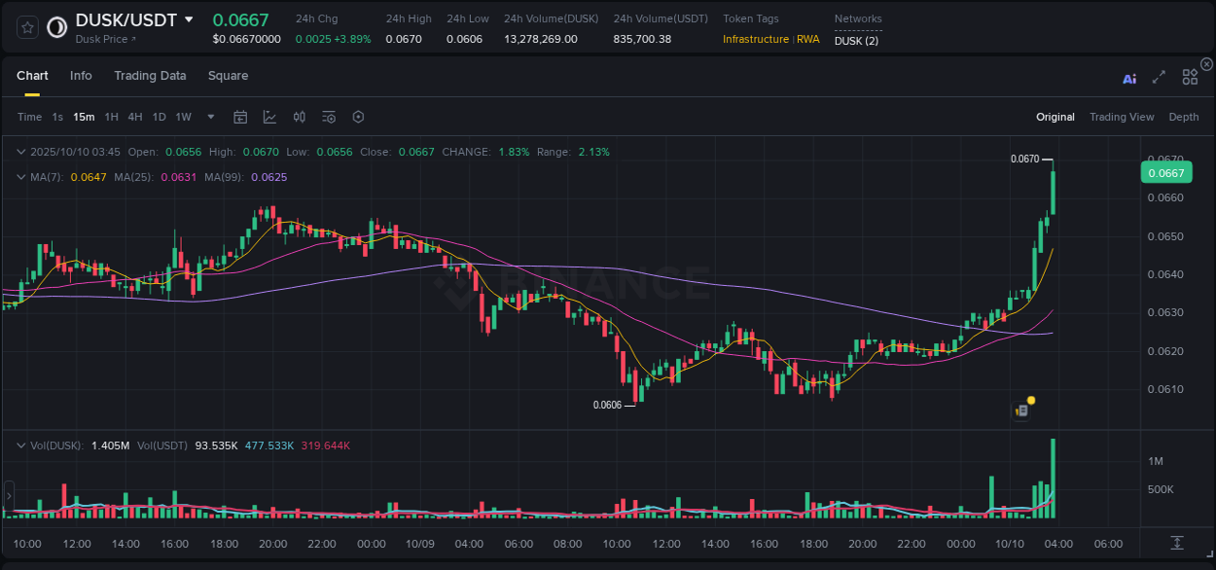Toggle the favorite star for DUSK/USDT

26,27
